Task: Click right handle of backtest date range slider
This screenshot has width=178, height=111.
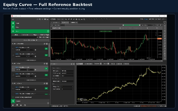Action: [x=140, y=25]
